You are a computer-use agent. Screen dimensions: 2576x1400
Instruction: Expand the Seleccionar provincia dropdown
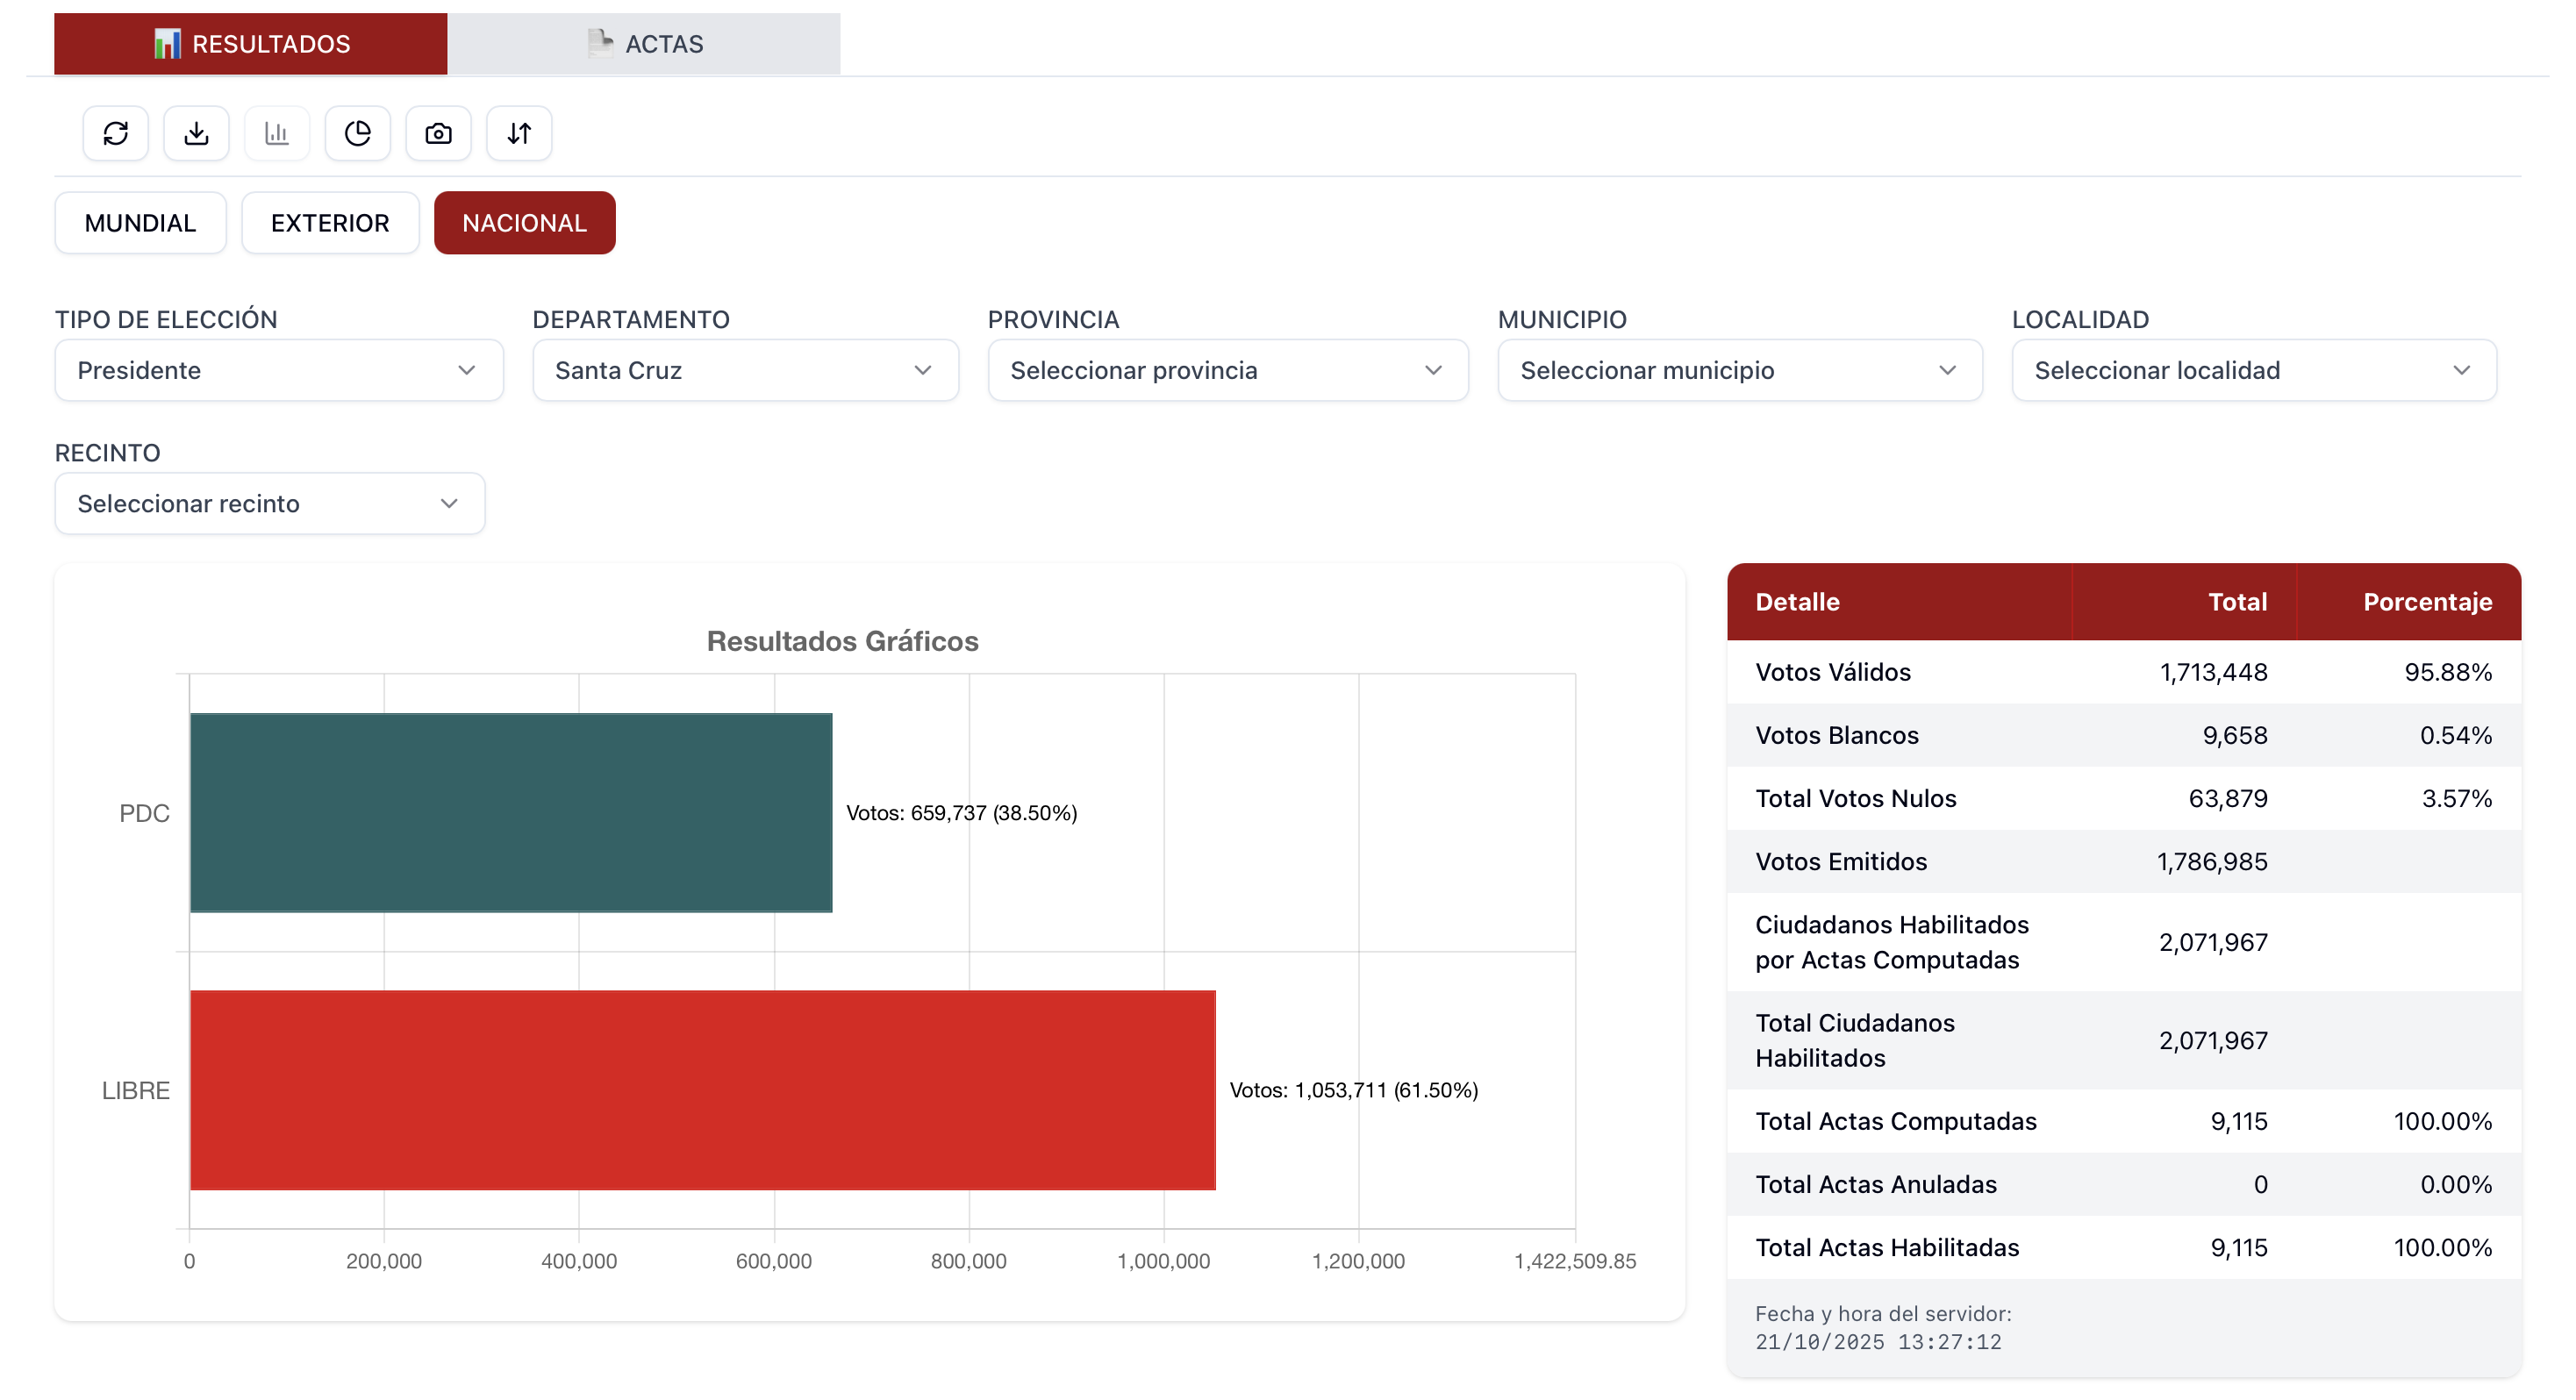[1227, 370]
